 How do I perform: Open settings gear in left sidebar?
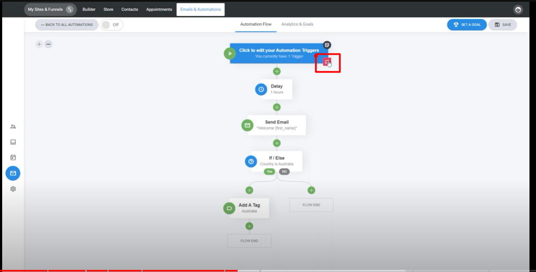[x=13, y=189]
